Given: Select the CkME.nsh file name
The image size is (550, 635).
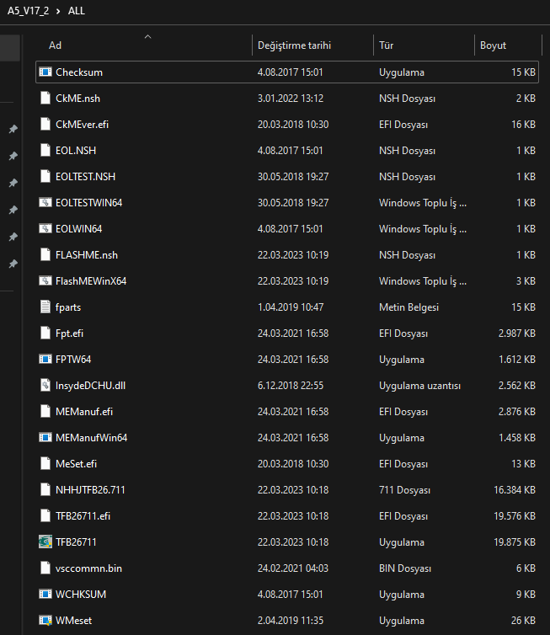Looking at the screenshot, I should [77, 99].
